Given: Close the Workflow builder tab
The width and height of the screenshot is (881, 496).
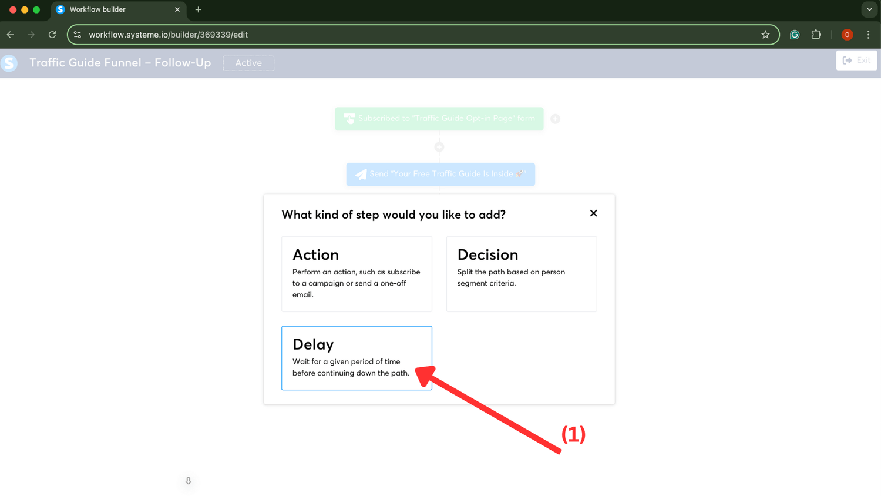Looking at the screenshot, I should [x=177, y=9].
